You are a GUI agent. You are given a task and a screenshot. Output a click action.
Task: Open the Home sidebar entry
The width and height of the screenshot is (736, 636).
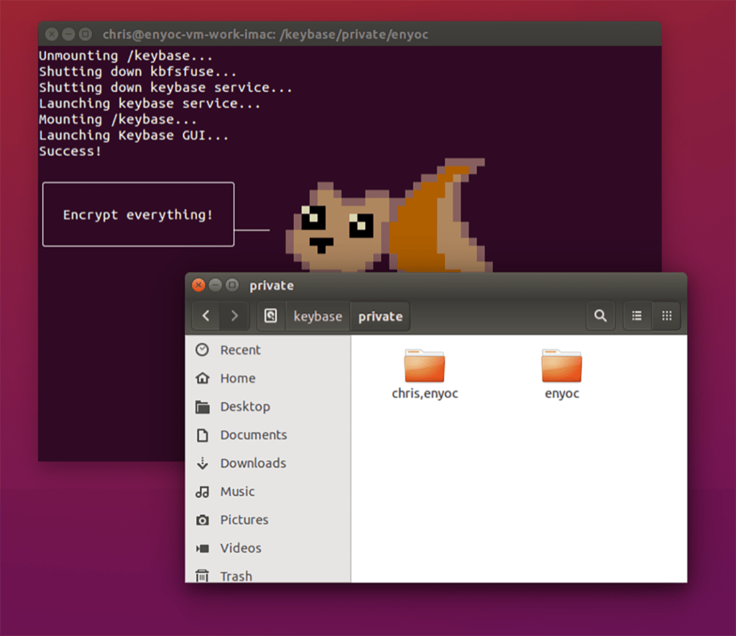[x=238, y=378]
